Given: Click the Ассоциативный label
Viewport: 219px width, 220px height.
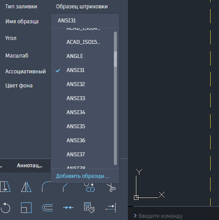Looking at the screenshot, I should 25,72.
